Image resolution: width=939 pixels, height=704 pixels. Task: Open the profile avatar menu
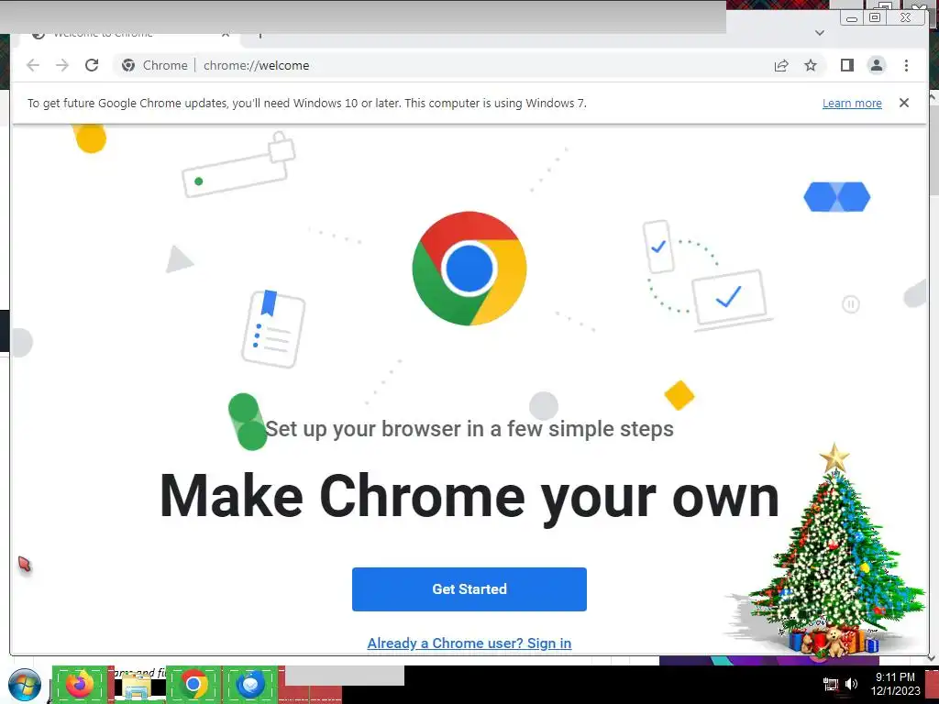pyautogui.click(x=877, y=65)
